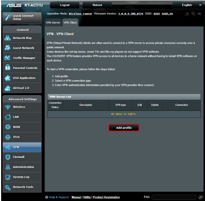Click the client devices status icon
205x201 pixels.
point(193,14)
